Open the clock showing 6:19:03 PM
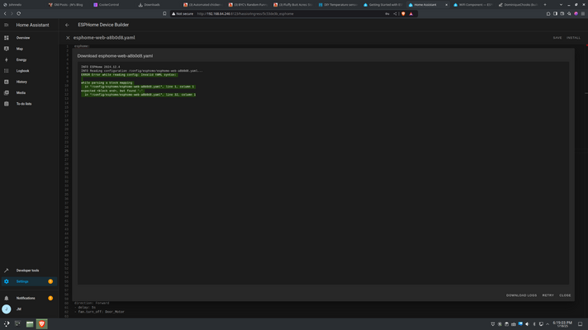Image resolution: width=588 pixels, height=330 pixels. point(562,324)
